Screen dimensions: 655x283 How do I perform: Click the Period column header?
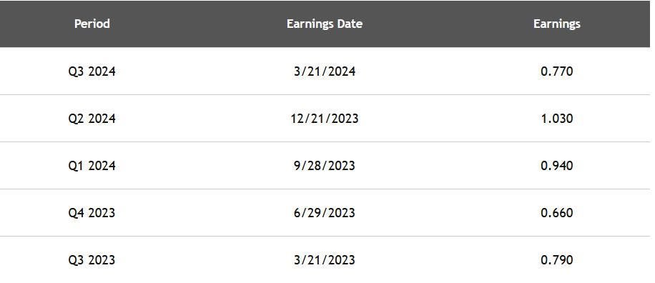[x=92, y=24]
